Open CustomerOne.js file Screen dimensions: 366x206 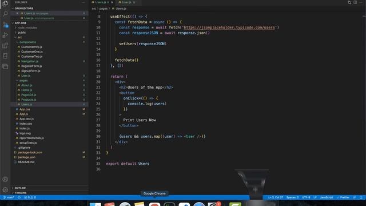[32, 52]
